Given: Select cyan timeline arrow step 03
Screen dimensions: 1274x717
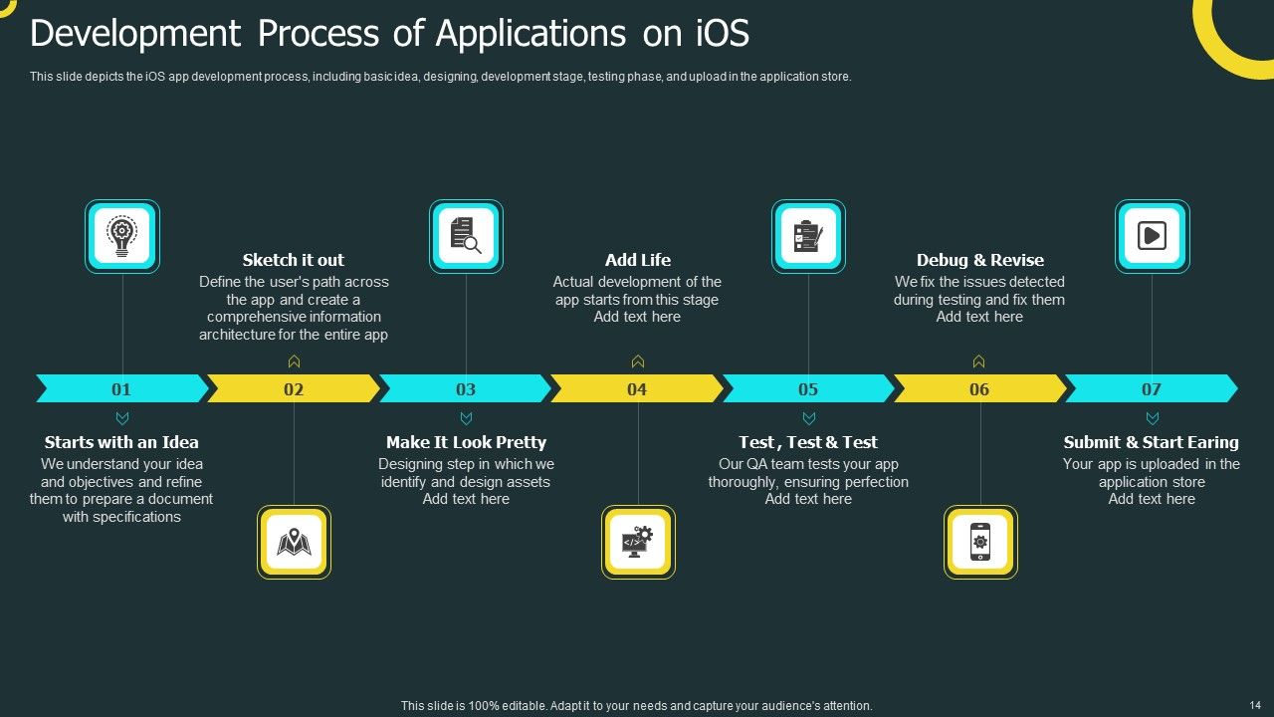Looking at the screenshot, I should click(x=466, y=388).
